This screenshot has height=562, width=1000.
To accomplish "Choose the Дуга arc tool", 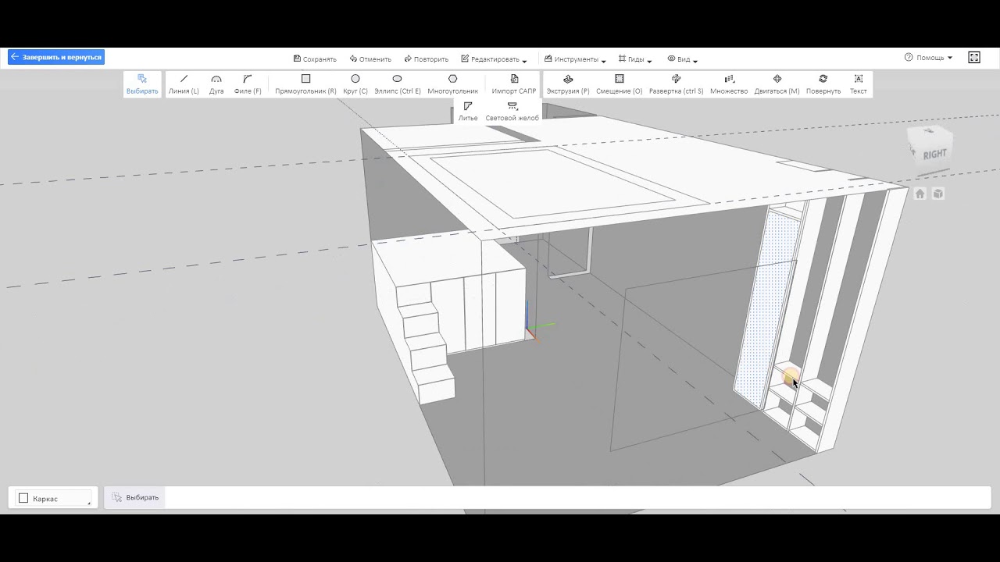I will pos(216,84).
